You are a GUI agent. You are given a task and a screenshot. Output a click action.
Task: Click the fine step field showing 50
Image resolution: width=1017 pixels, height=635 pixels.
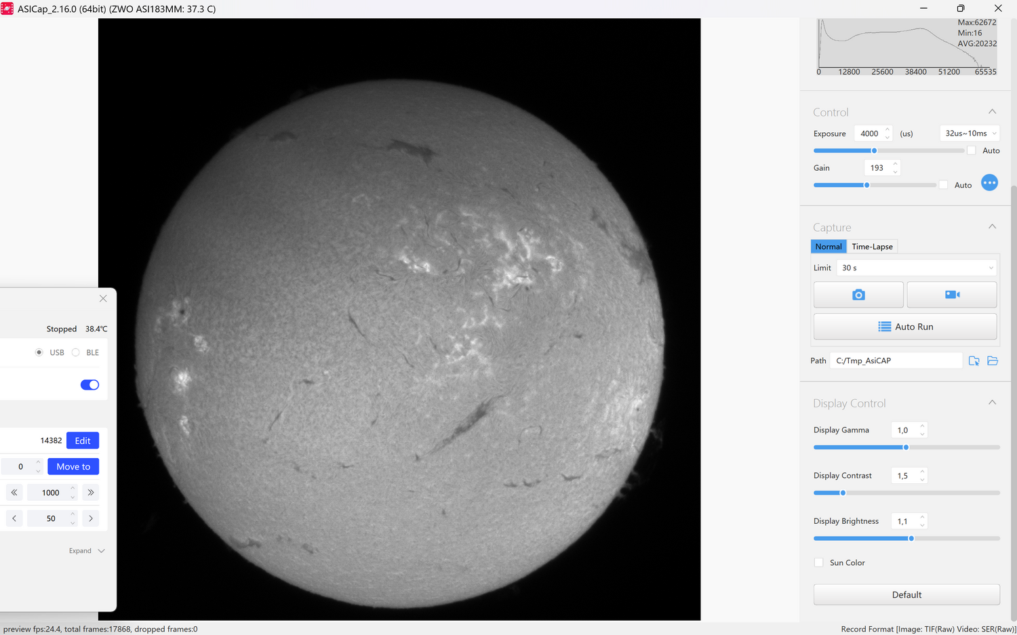pos(52,518)
